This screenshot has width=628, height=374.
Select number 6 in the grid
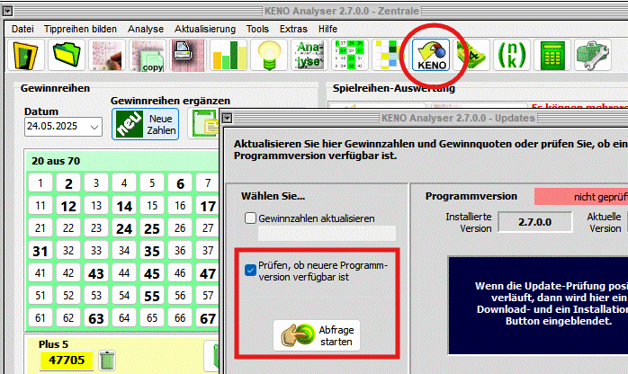180,183
